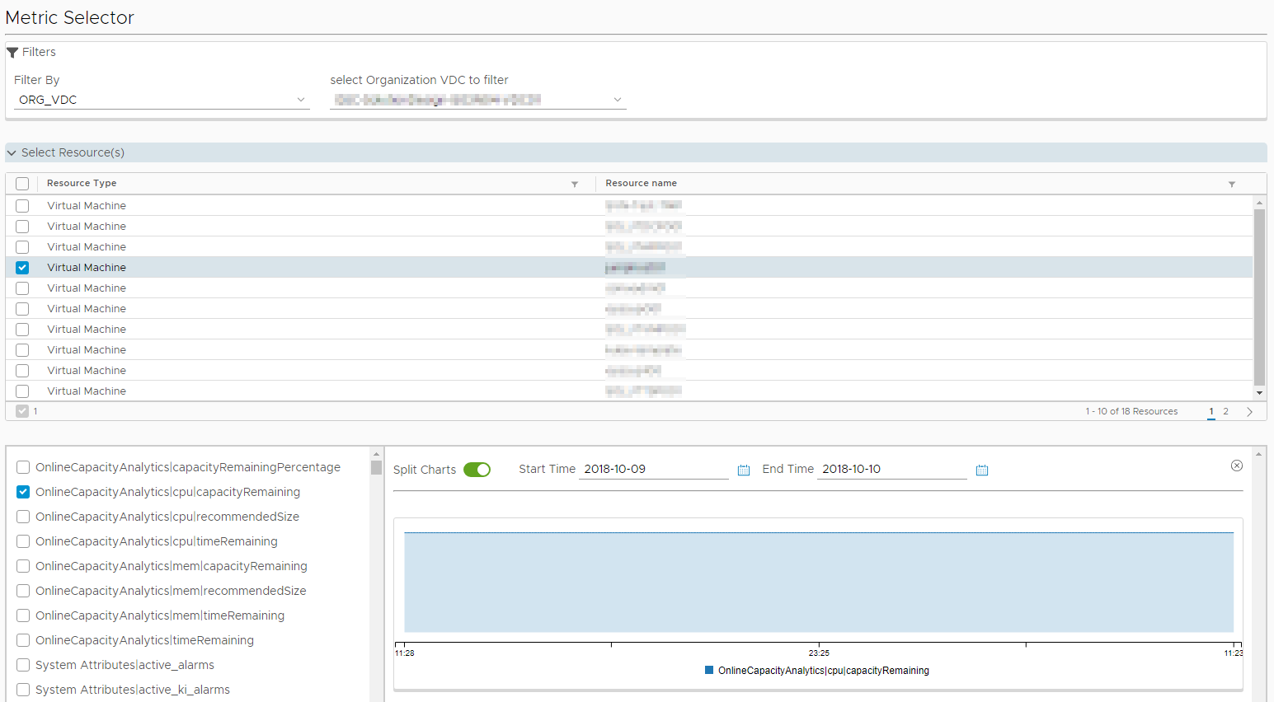Click the Resource name column filter icon
The image size is (1274, 702).
coord(1232,184)
